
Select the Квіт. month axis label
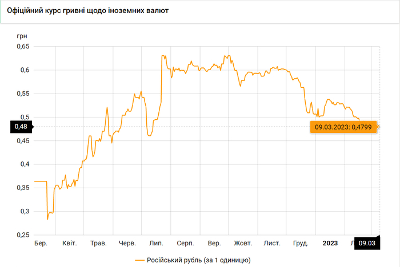[69, 244]
